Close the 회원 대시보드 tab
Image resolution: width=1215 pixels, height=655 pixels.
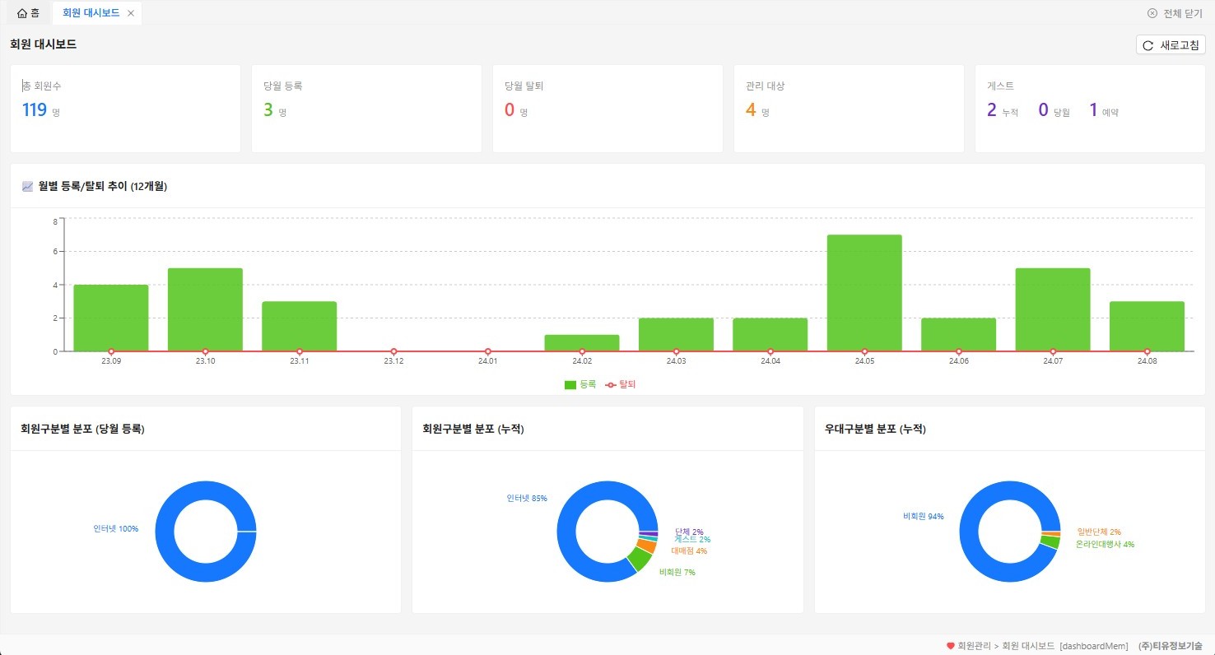pos(131,13)
